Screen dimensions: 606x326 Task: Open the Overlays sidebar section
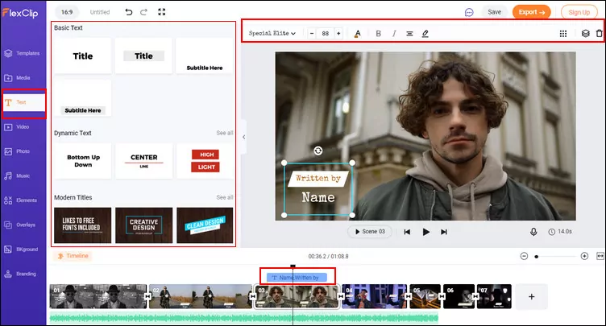(x=19, y=225)
